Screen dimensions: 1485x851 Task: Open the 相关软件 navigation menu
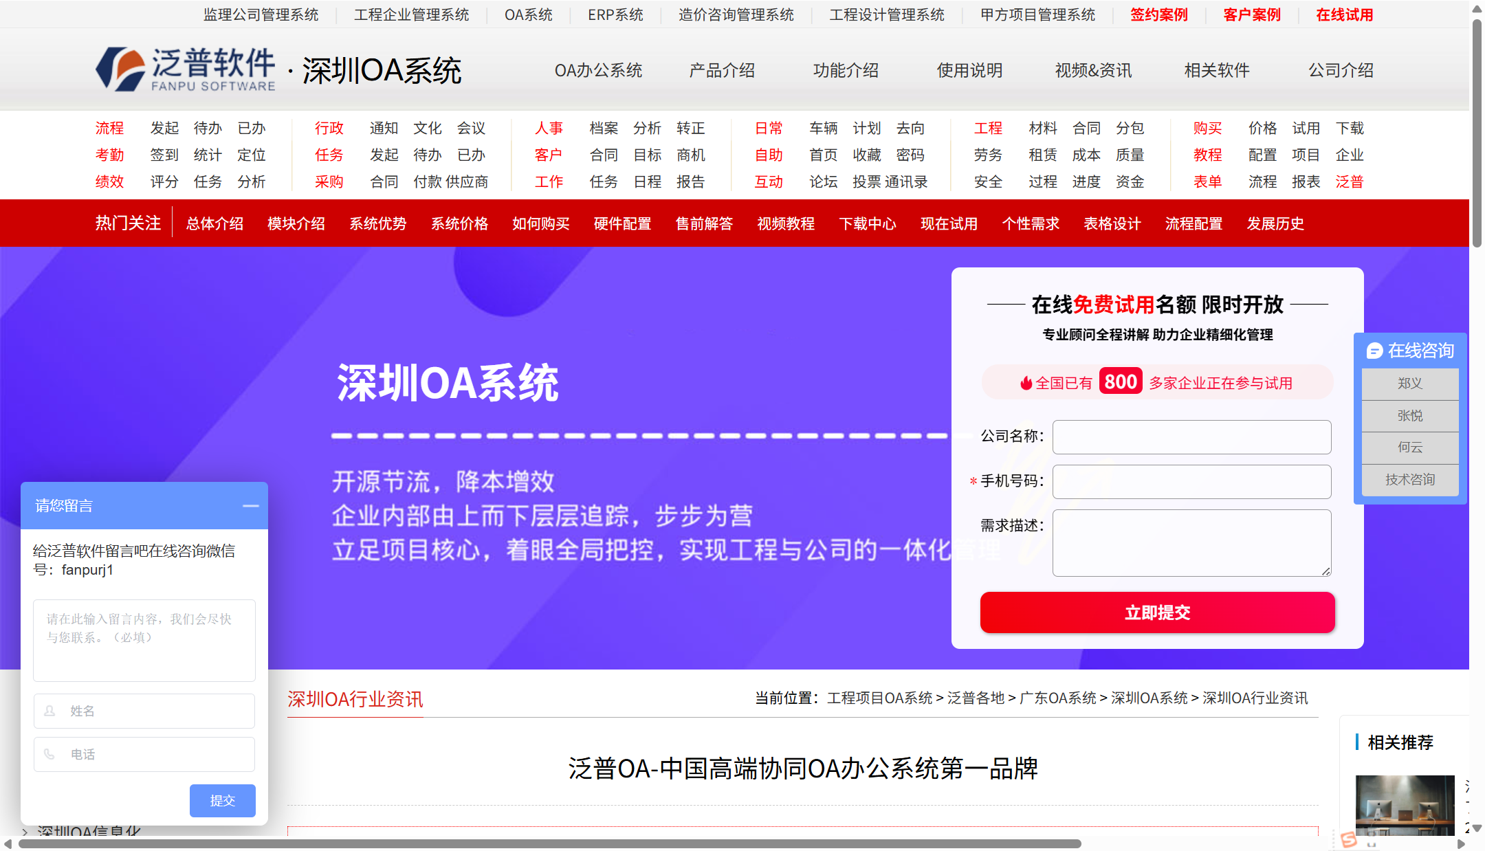(x=1216, y=70)
